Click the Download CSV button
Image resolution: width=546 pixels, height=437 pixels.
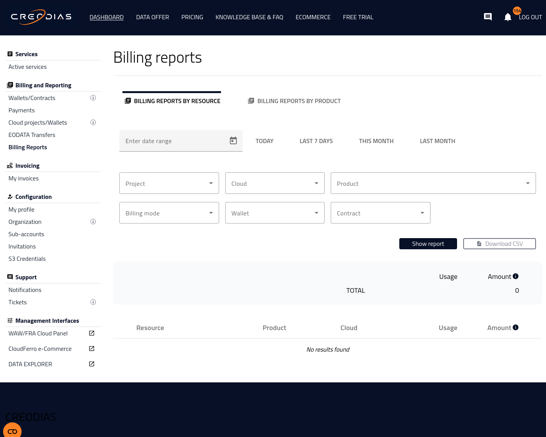(499, 244)
